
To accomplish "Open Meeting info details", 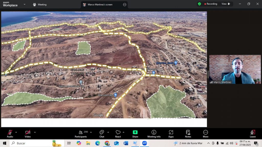I will [x=154, y=133].
